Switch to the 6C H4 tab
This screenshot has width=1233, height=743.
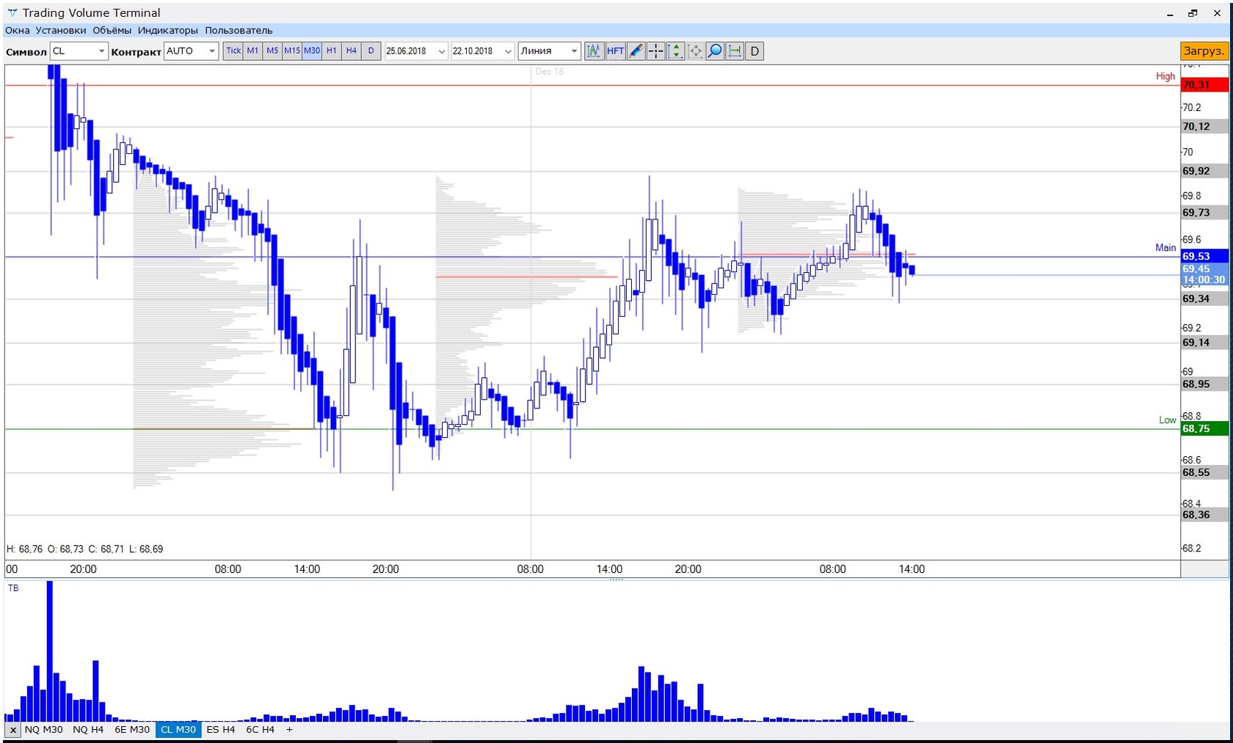[x=260, y=730]
